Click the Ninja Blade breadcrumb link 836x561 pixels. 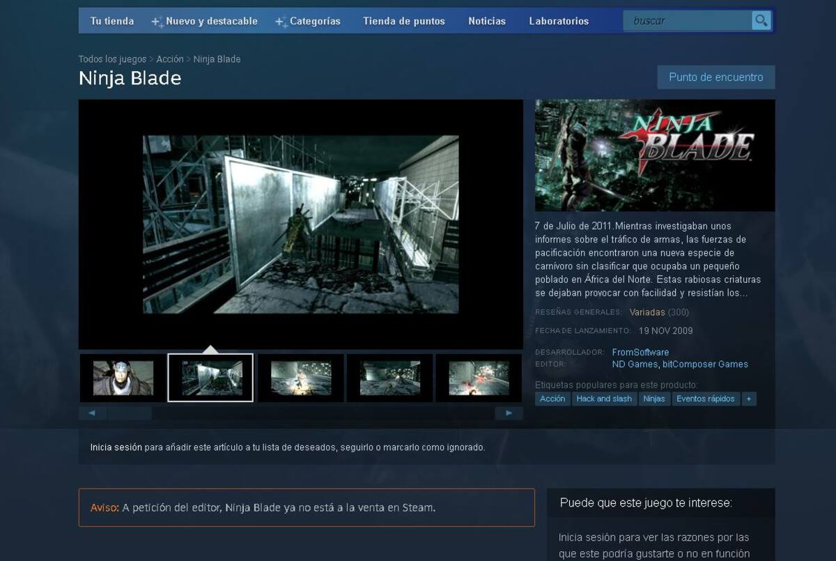click(x=217, y=59)
